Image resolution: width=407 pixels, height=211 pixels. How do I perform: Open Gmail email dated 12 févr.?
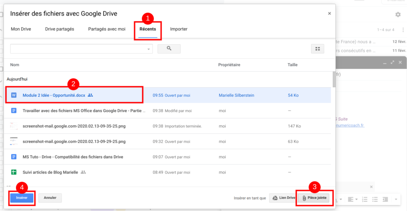[371, 42]
